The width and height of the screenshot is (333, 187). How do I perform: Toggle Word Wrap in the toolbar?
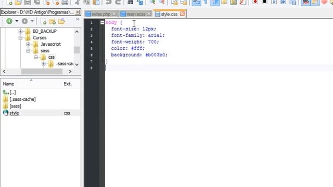(196, 3)
